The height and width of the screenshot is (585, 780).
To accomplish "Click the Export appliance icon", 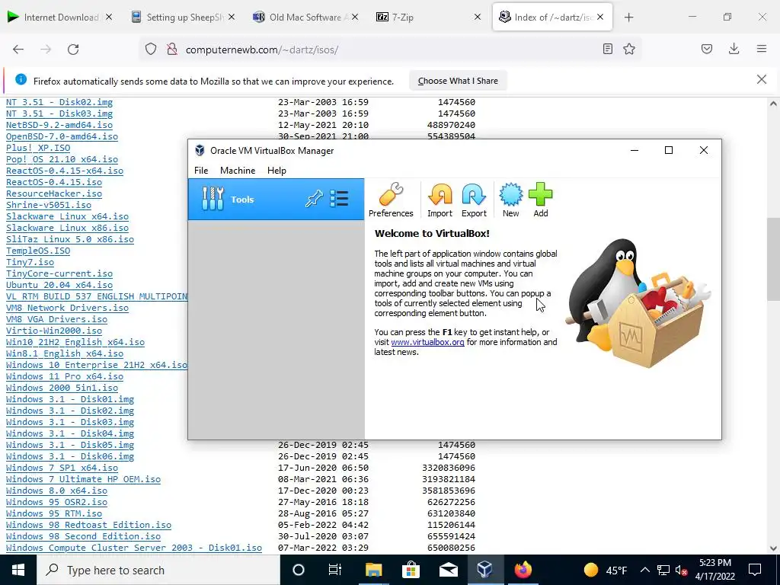I will tap(474, 200).
